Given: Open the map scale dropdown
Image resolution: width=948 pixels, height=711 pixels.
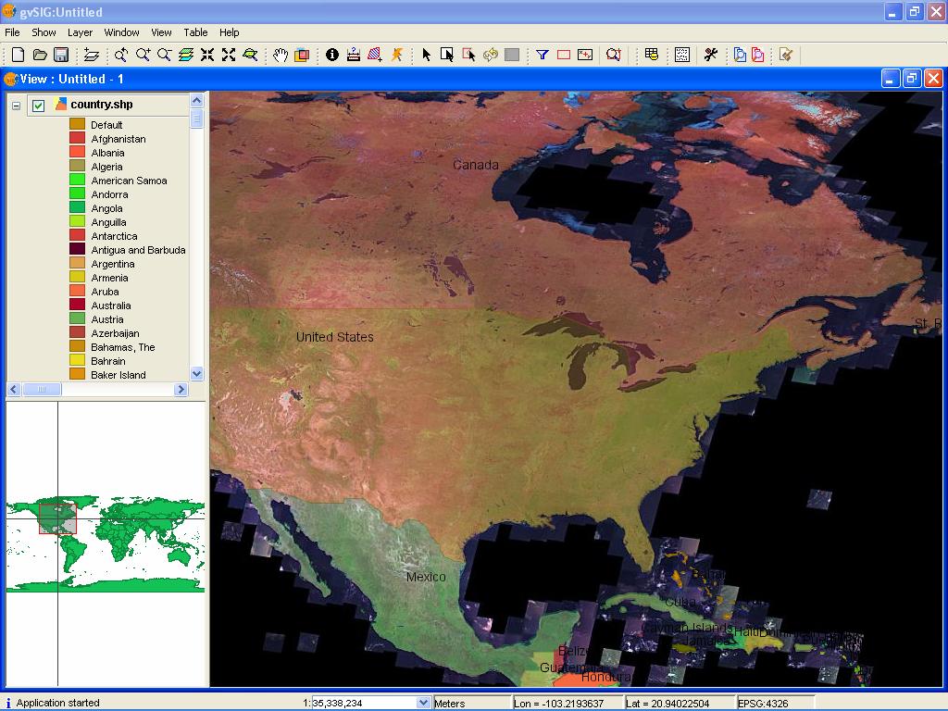Looking at the screenshot, I should (424, 704).
